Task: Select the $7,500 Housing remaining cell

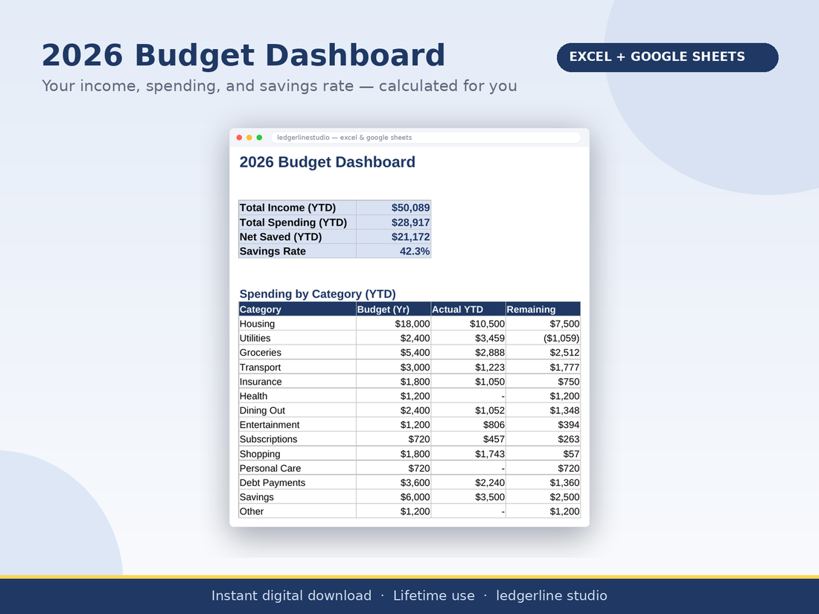Action: click(544, 323)
